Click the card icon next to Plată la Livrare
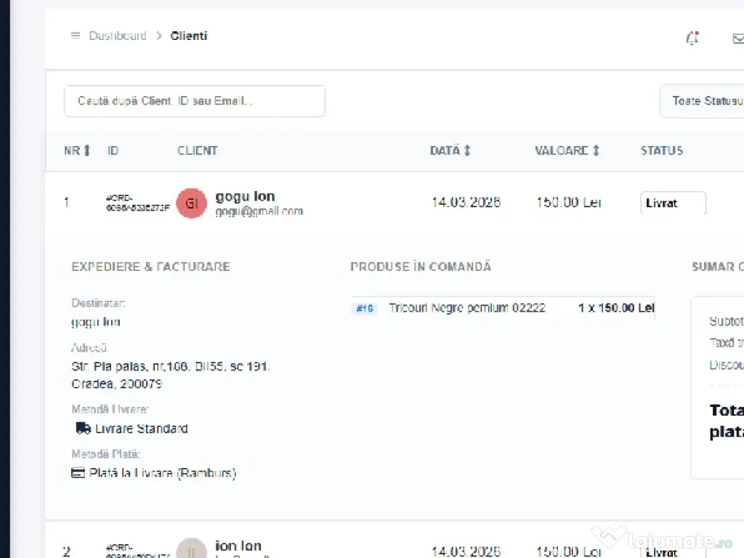Screen dimensions: 744x558 [77, 472]
